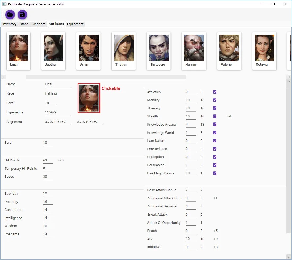Edit the Mobility skill rank field
292x260 pixels.
(x=191, y=100)
